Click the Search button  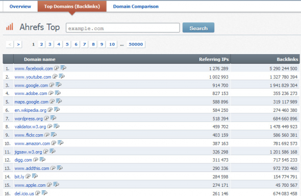point(198,28)
